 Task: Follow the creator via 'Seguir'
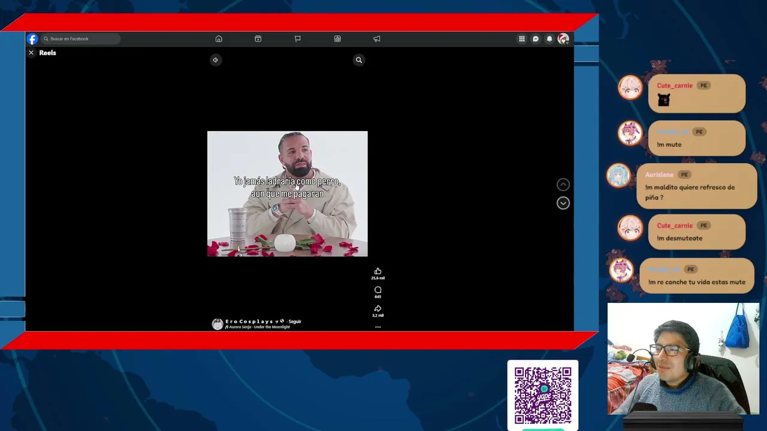coord(295,321)
